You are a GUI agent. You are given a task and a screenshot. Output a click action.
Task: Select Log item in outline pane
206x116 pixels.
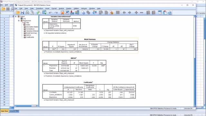[24, 19]
